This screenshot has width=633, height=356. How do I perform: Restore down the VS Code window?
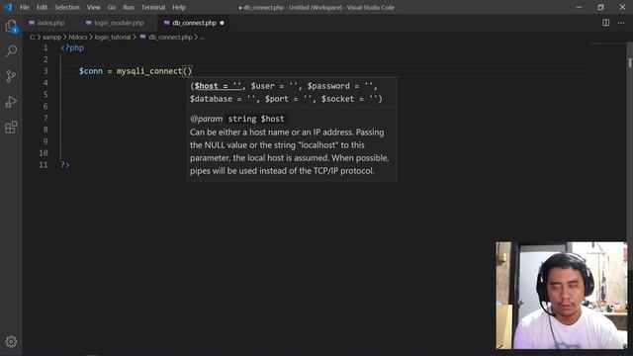pyautogui.click(x=600, y=7)
